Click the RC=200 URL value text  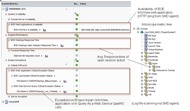[105, 30]
